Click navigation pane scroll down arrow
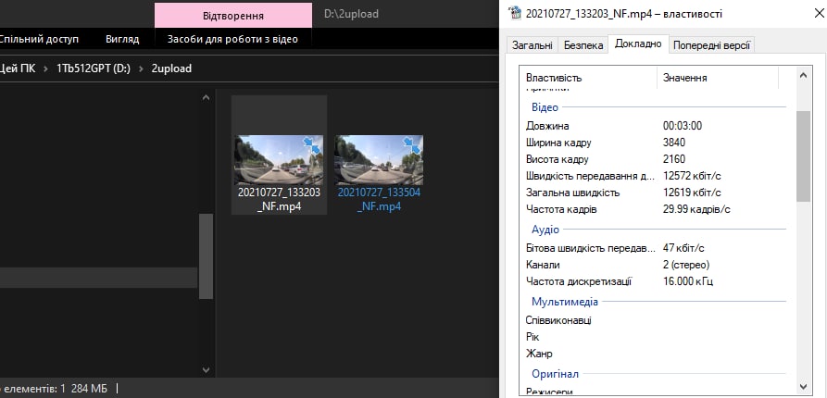Screen dimensions: 827x398 [x=206, y=370]
